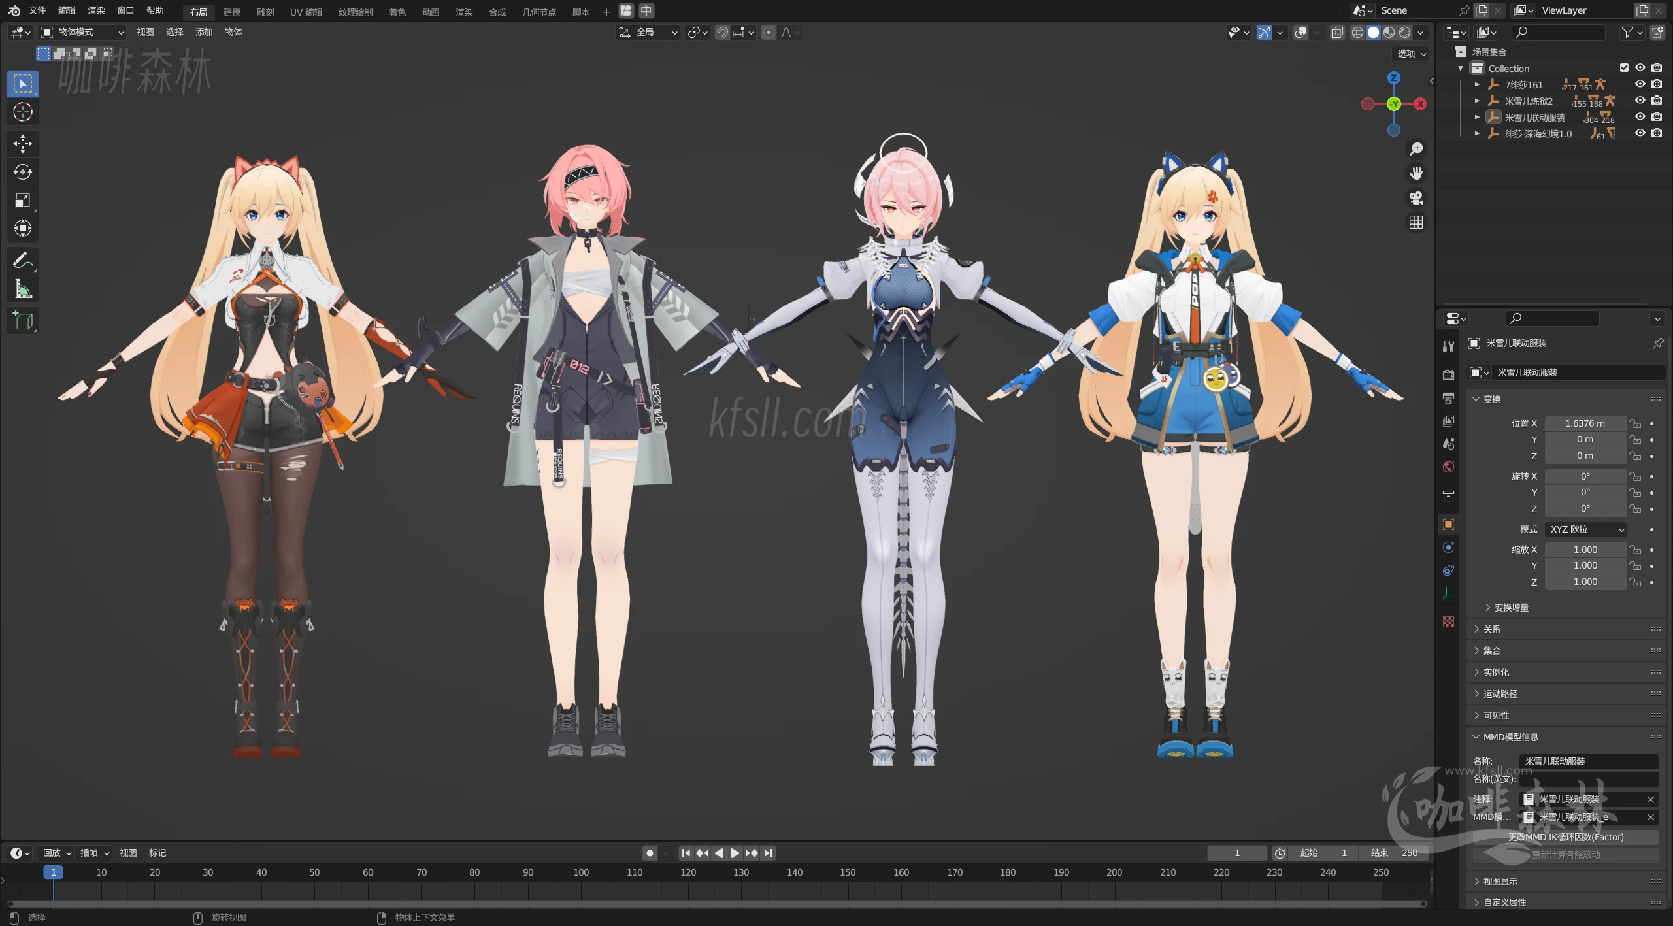Open the Object Constraints properties tab

(x=1449, y=570)
